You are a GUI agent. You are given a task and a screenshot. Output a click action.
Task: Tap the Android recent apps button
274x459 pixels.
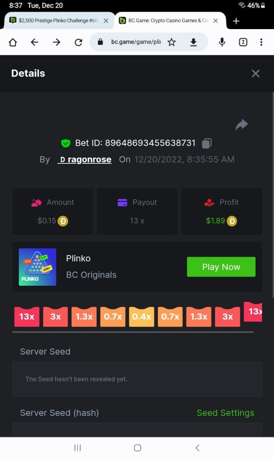(77, 448)
